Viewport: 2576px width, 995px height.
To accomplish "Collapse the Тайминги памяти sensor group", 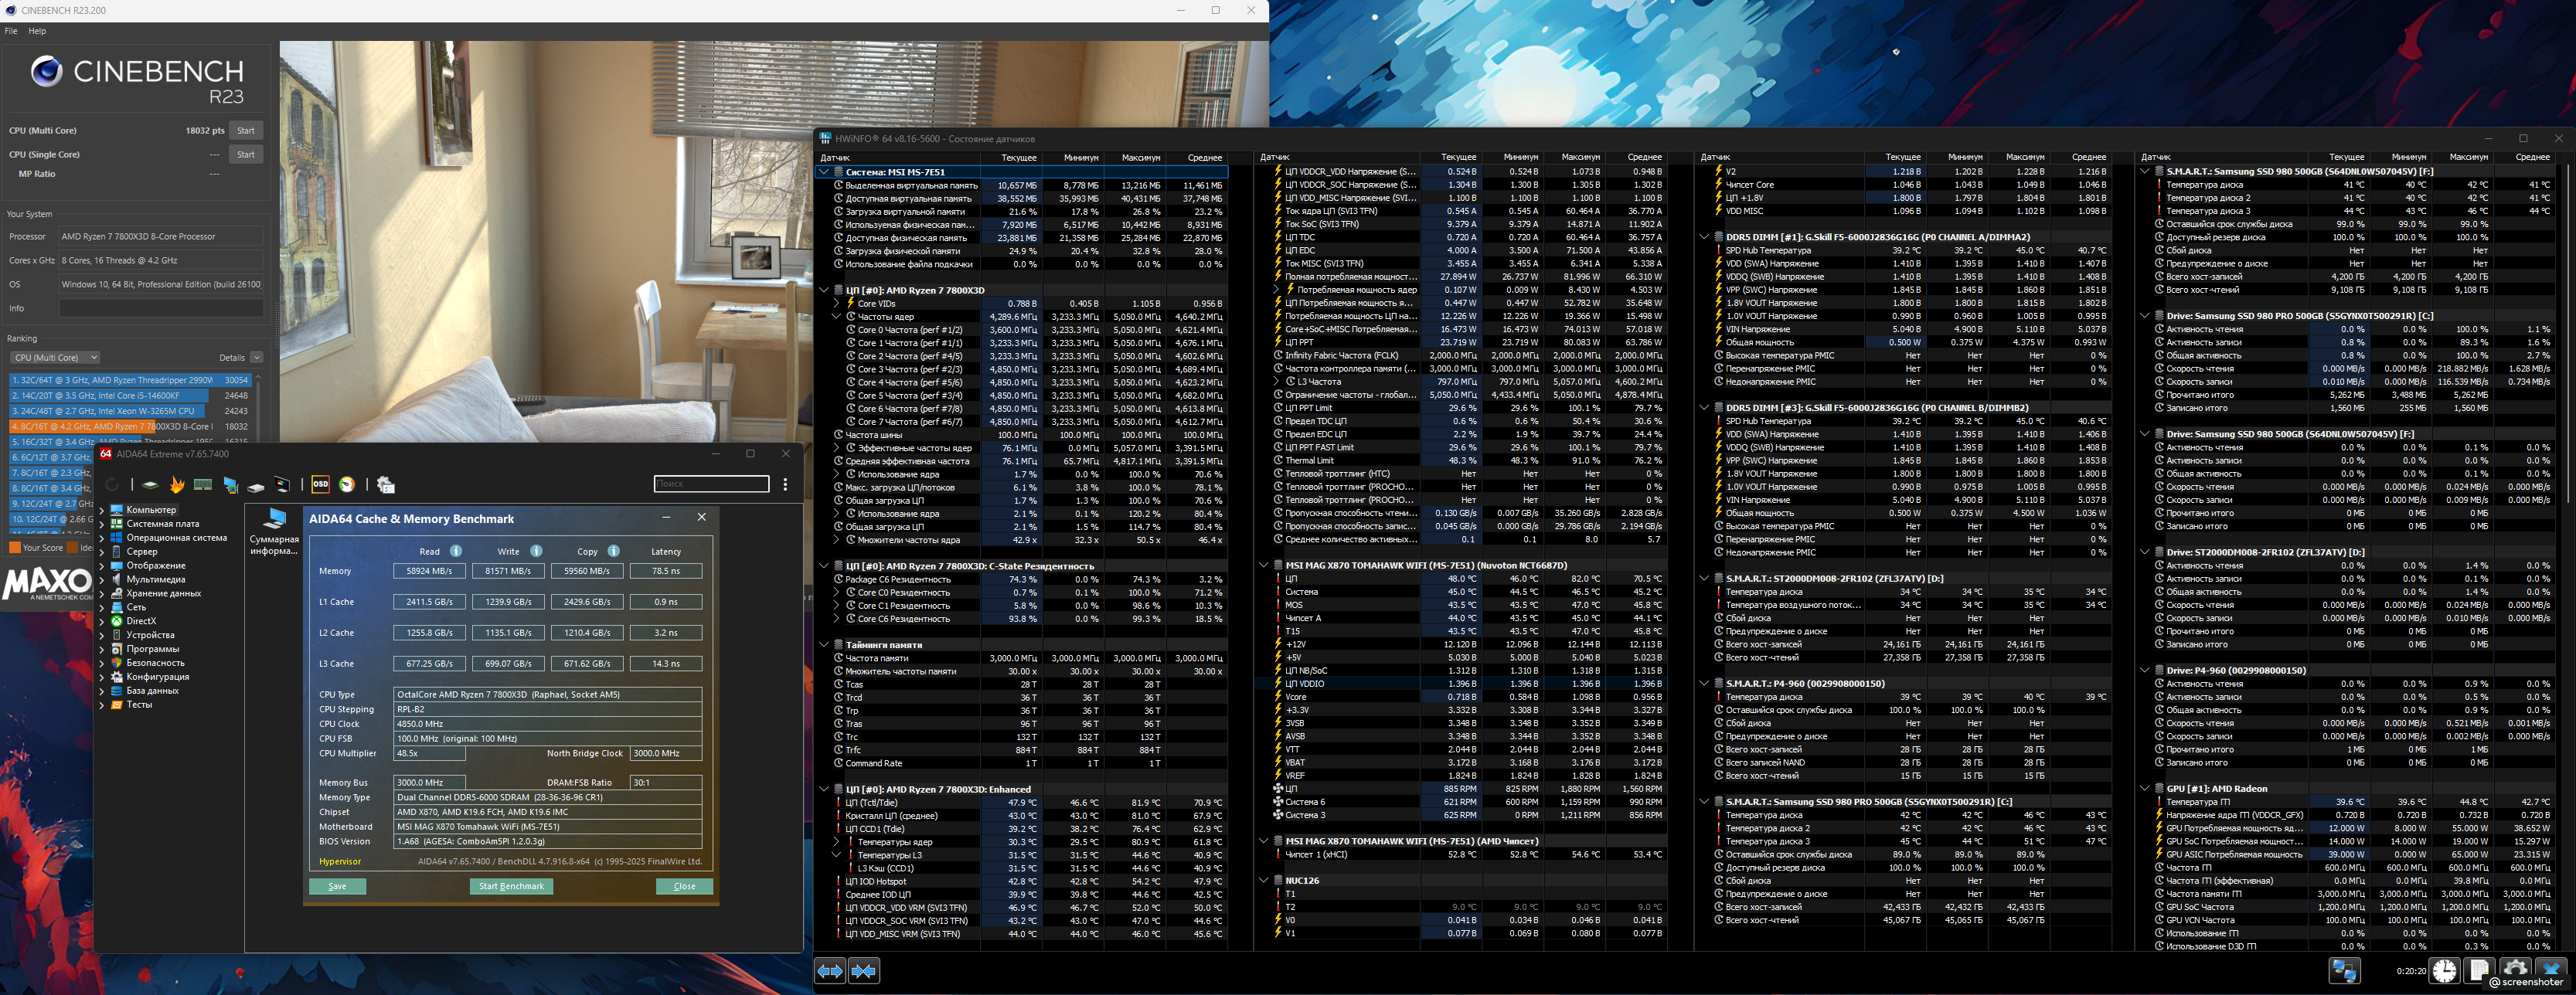I will (x=823, y=645).
